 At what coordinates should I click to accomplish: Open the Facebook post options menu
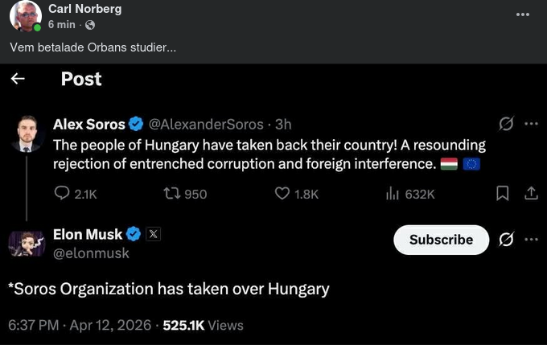(x=523, y=15)
